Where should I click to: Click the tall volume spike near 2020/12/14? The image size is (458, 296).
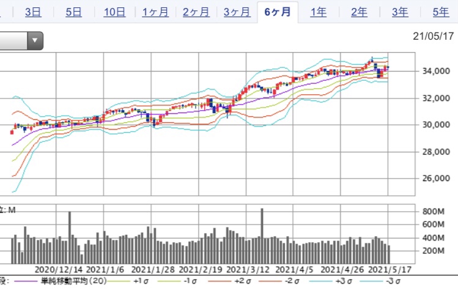tap(70, 237)
